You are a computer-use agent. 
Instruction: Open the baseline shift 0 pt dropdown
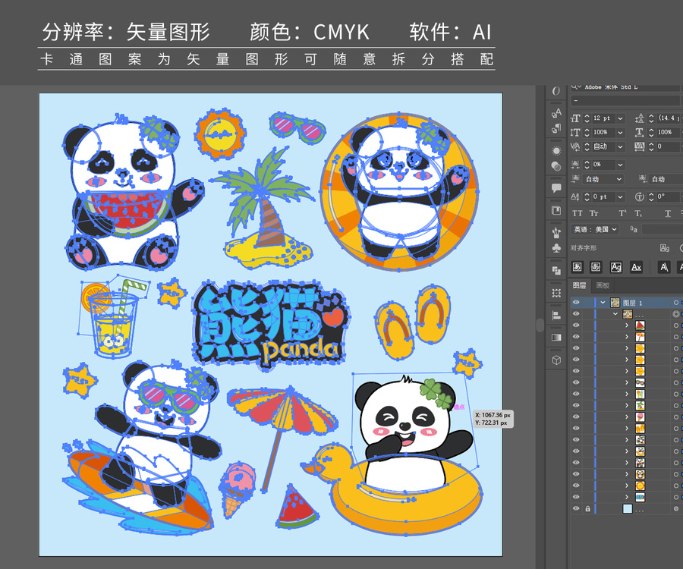click(620, 196)
